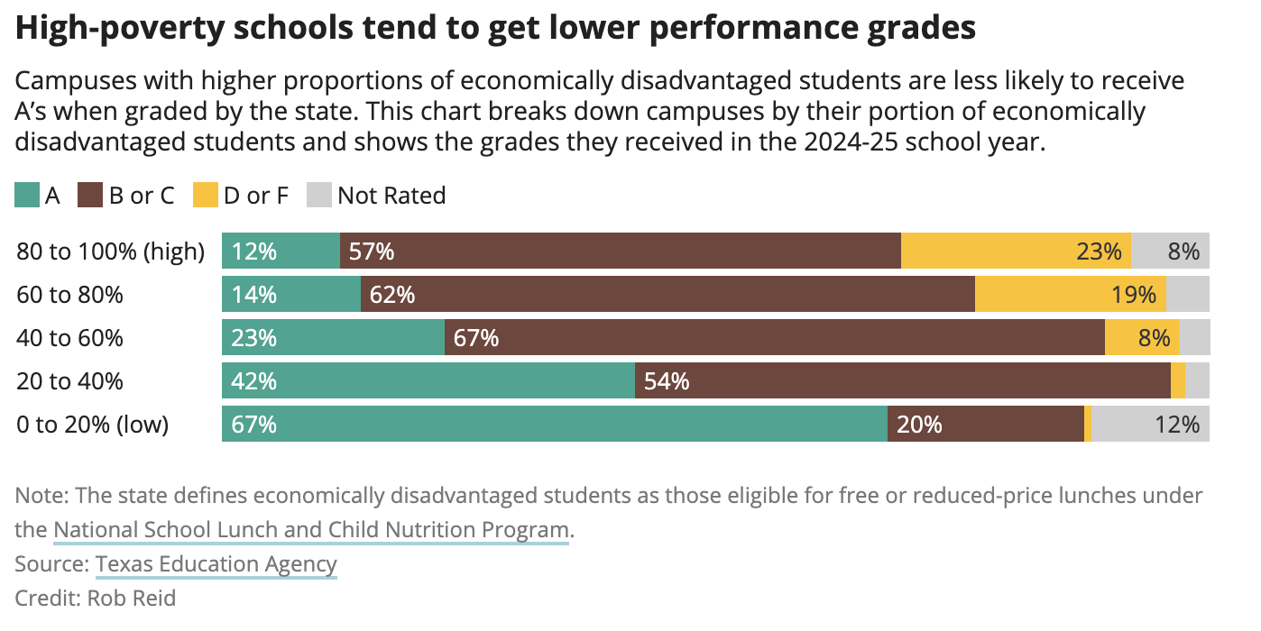Select the 14% A segment in the 60 to 80% bar
The image size is (1261, 631).
click(x=291, y=294)
